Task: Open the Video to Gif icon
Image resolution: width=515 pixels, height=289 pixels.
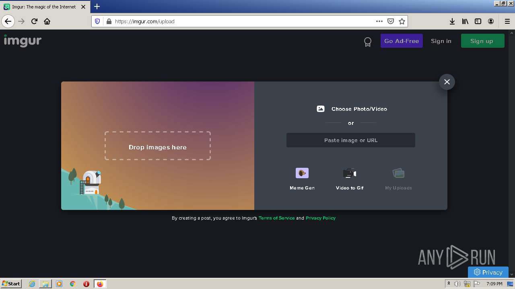Action: (350, 173)
